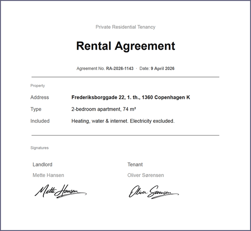Screen dimensions: 251x231
Task: Click the date 9 April 2026
Action: click(162, 69)
